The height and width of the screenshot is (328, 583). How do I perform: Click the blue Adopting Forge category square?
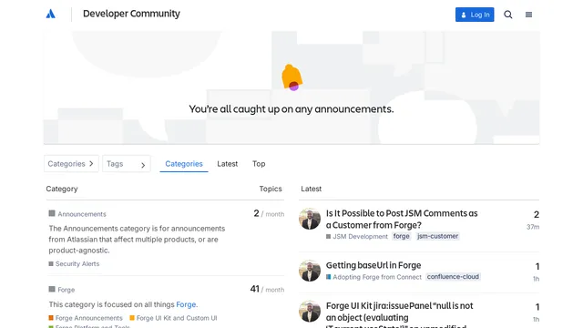[328, 277]
